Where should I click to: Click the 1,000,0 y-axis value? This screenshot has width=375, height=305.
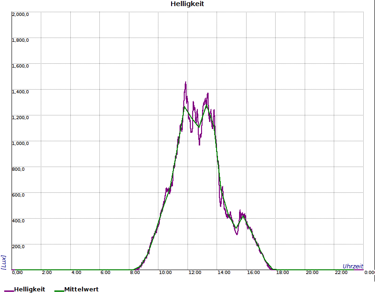pyautogui.click(x=20, y=144)
